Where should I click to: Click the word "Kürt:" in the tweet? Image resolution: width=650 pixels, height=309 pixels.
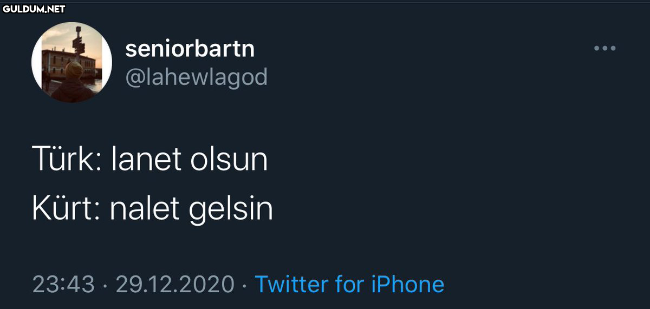(x=66, y=208)
